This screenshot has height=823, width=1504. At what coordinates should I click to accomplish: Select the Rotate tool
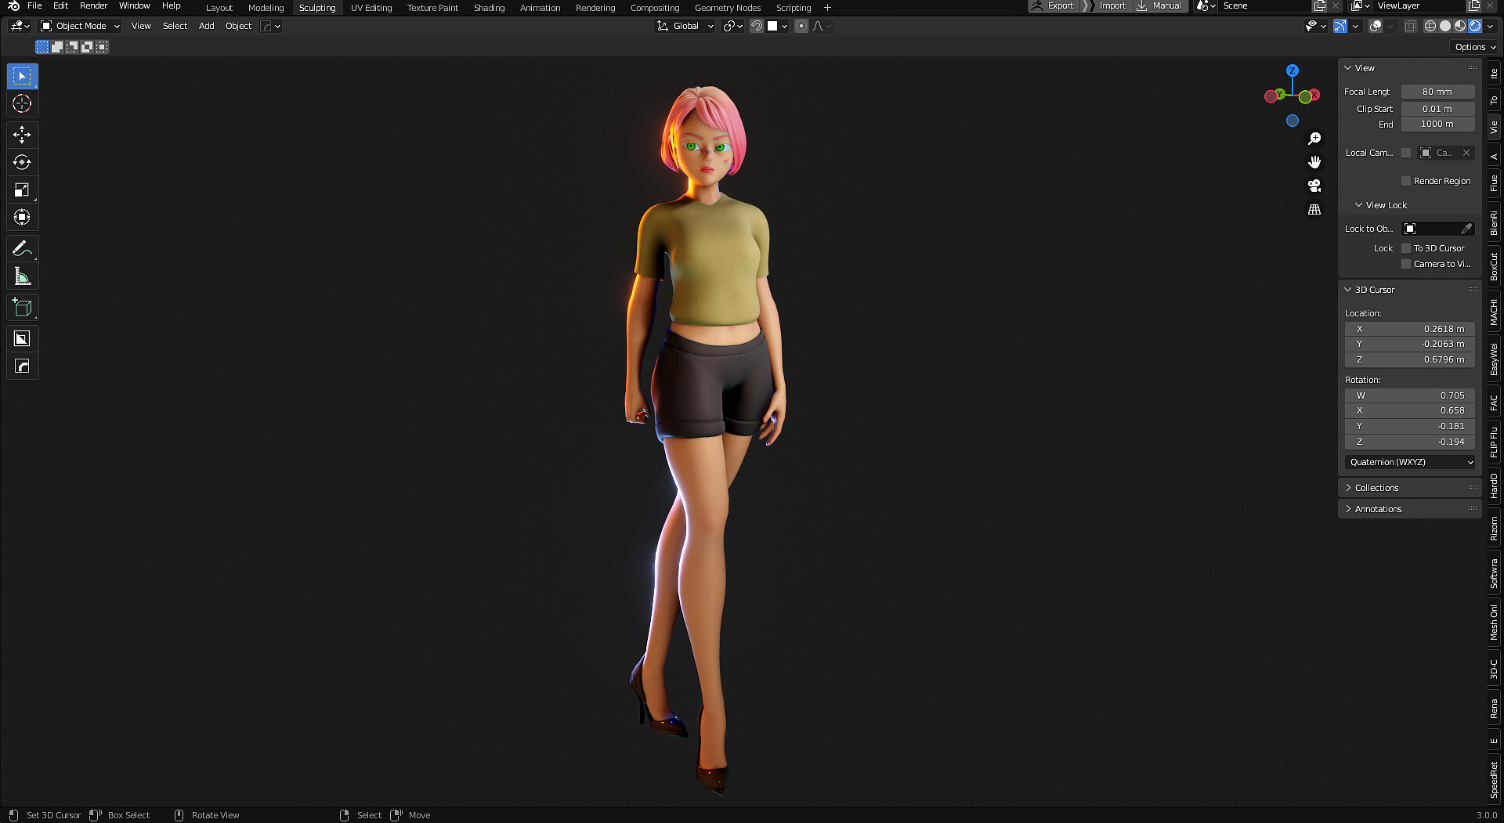[x=22, y=162]
